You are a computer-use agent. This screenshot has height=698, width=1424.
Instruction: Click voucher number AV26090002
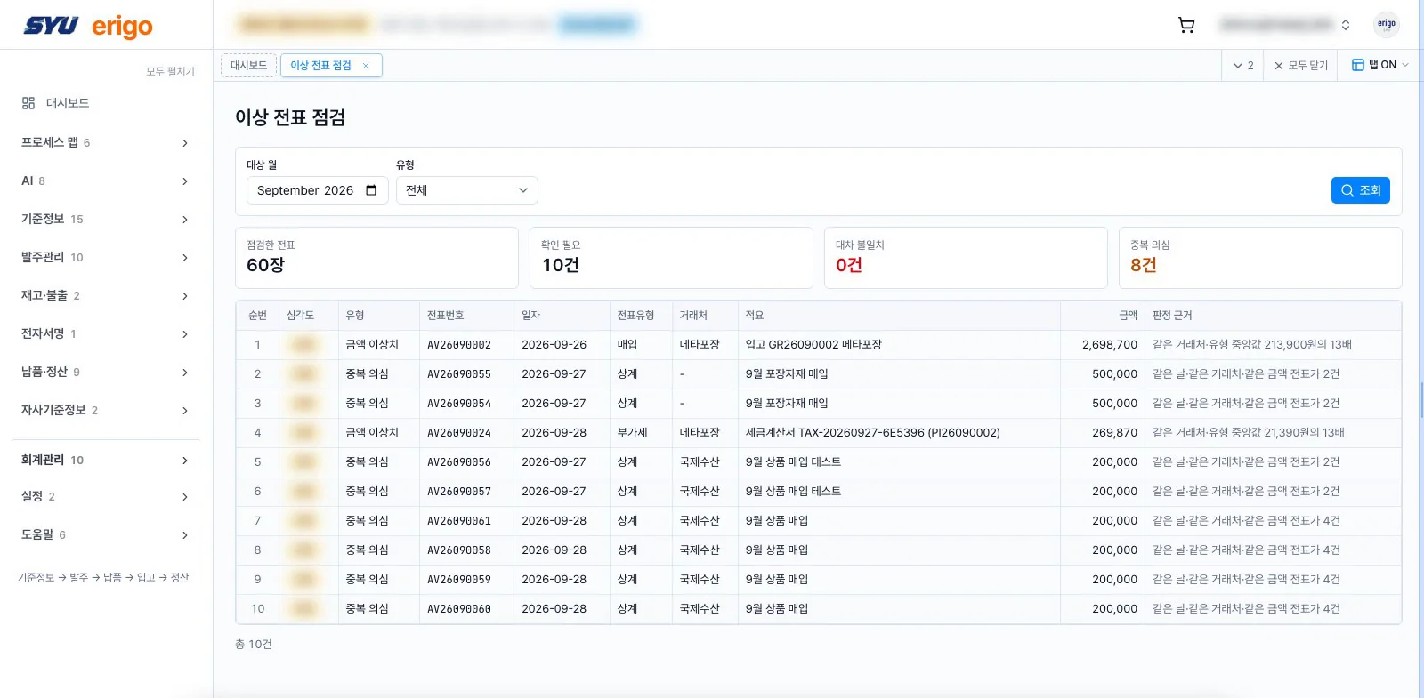(x=459, y=345)
